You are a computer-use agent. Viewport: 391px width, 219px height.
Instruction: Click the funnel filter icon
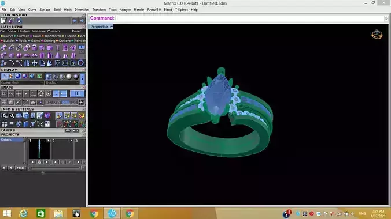coord(32,124)
